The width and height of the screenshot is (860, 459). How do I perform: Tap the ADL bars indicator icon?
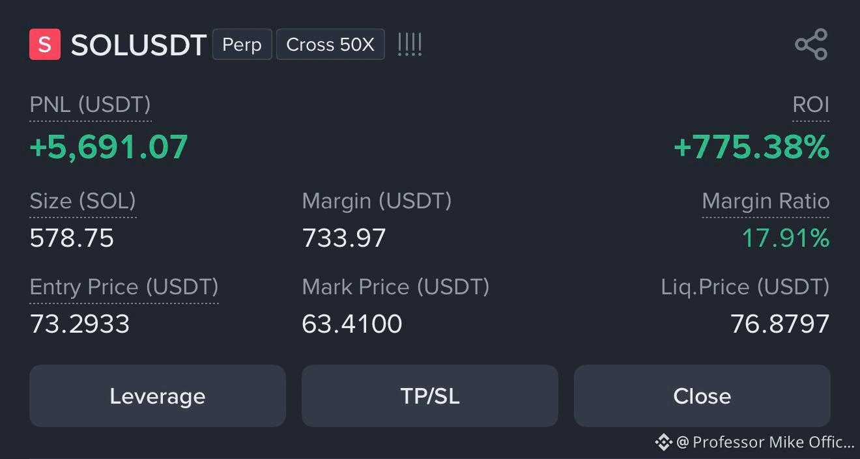(x=410, y=44)
